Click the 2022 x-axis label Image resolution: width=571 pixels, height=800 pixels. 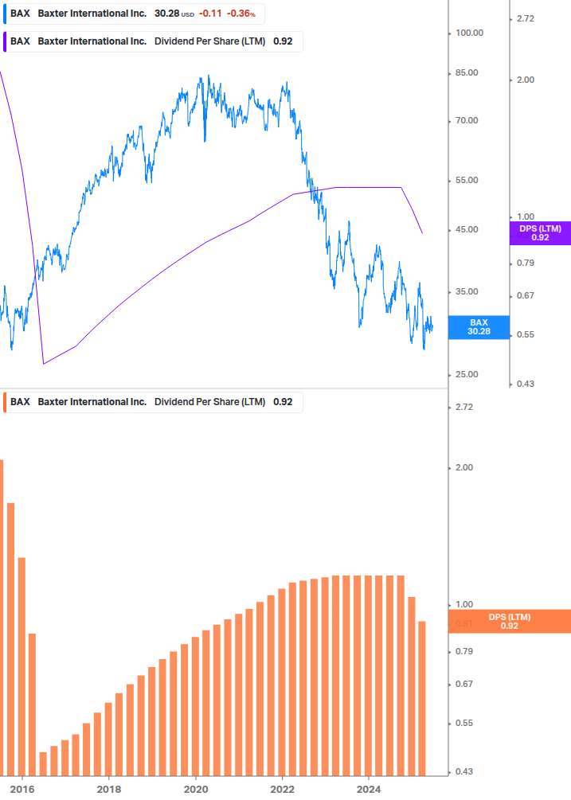pyautogui.click(x=282, y=790)
